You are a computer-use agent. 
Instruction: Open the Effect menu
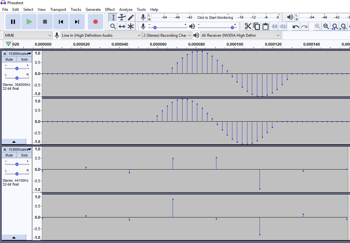(x=110, y=10)
